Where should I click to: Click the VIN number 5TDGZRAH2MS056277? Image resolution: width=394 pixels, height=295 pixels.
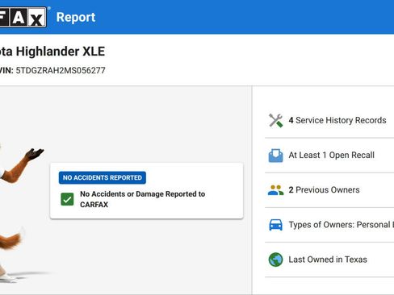[x=61, y=70]
